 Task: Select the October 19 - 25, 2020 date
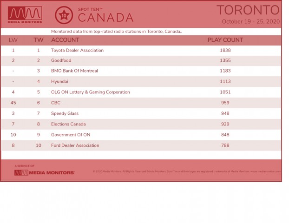[250, 21]
